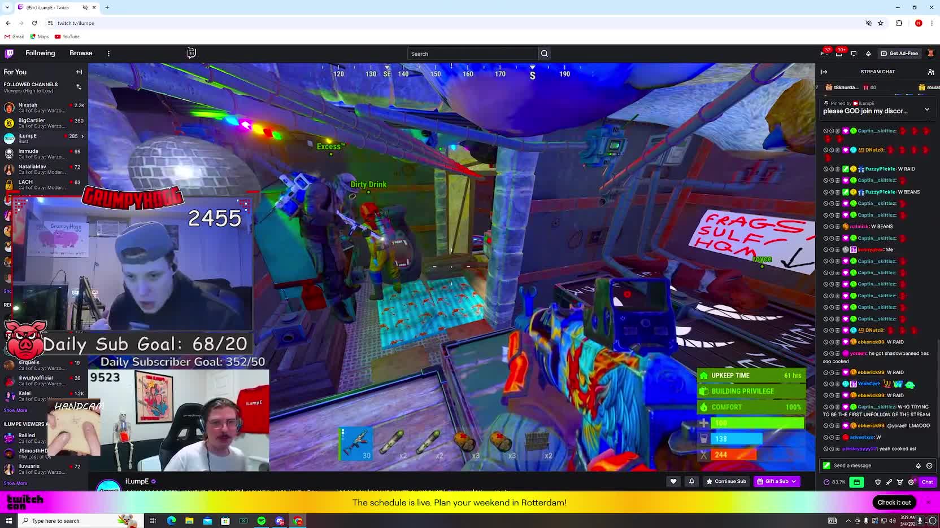The width and height of the screenshot is (940, 528).
Task: Open the three-dot More menu
Action: (x=108, y=54)
